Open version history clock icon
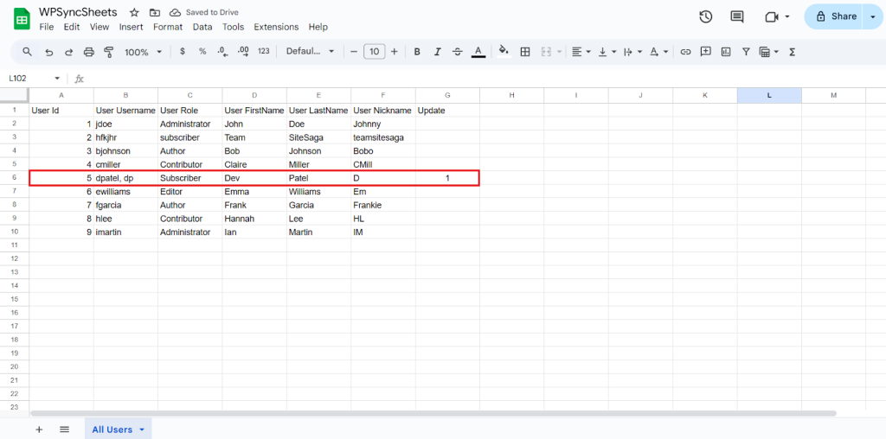 tap(705, 17)
